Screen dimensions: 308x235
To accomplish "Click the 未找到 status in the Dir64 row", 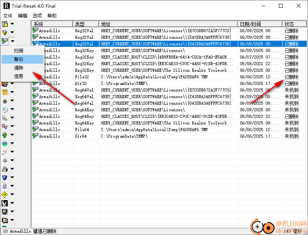I will click(291, 136).
